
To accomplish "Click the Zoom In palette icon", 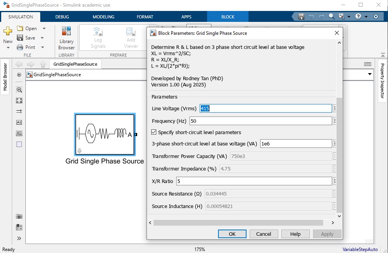I will click(x=19, y=90).
